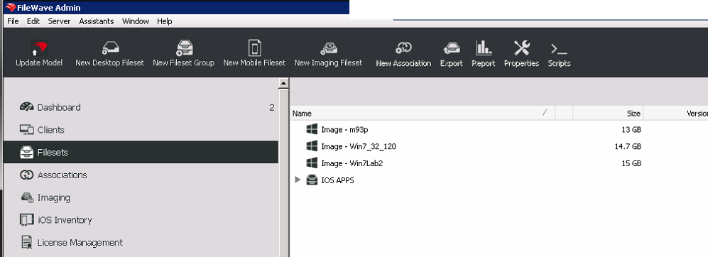Click the Clients monitor icon in sidebar
Screen dimensions: 708x257
[x=27, y=130]
